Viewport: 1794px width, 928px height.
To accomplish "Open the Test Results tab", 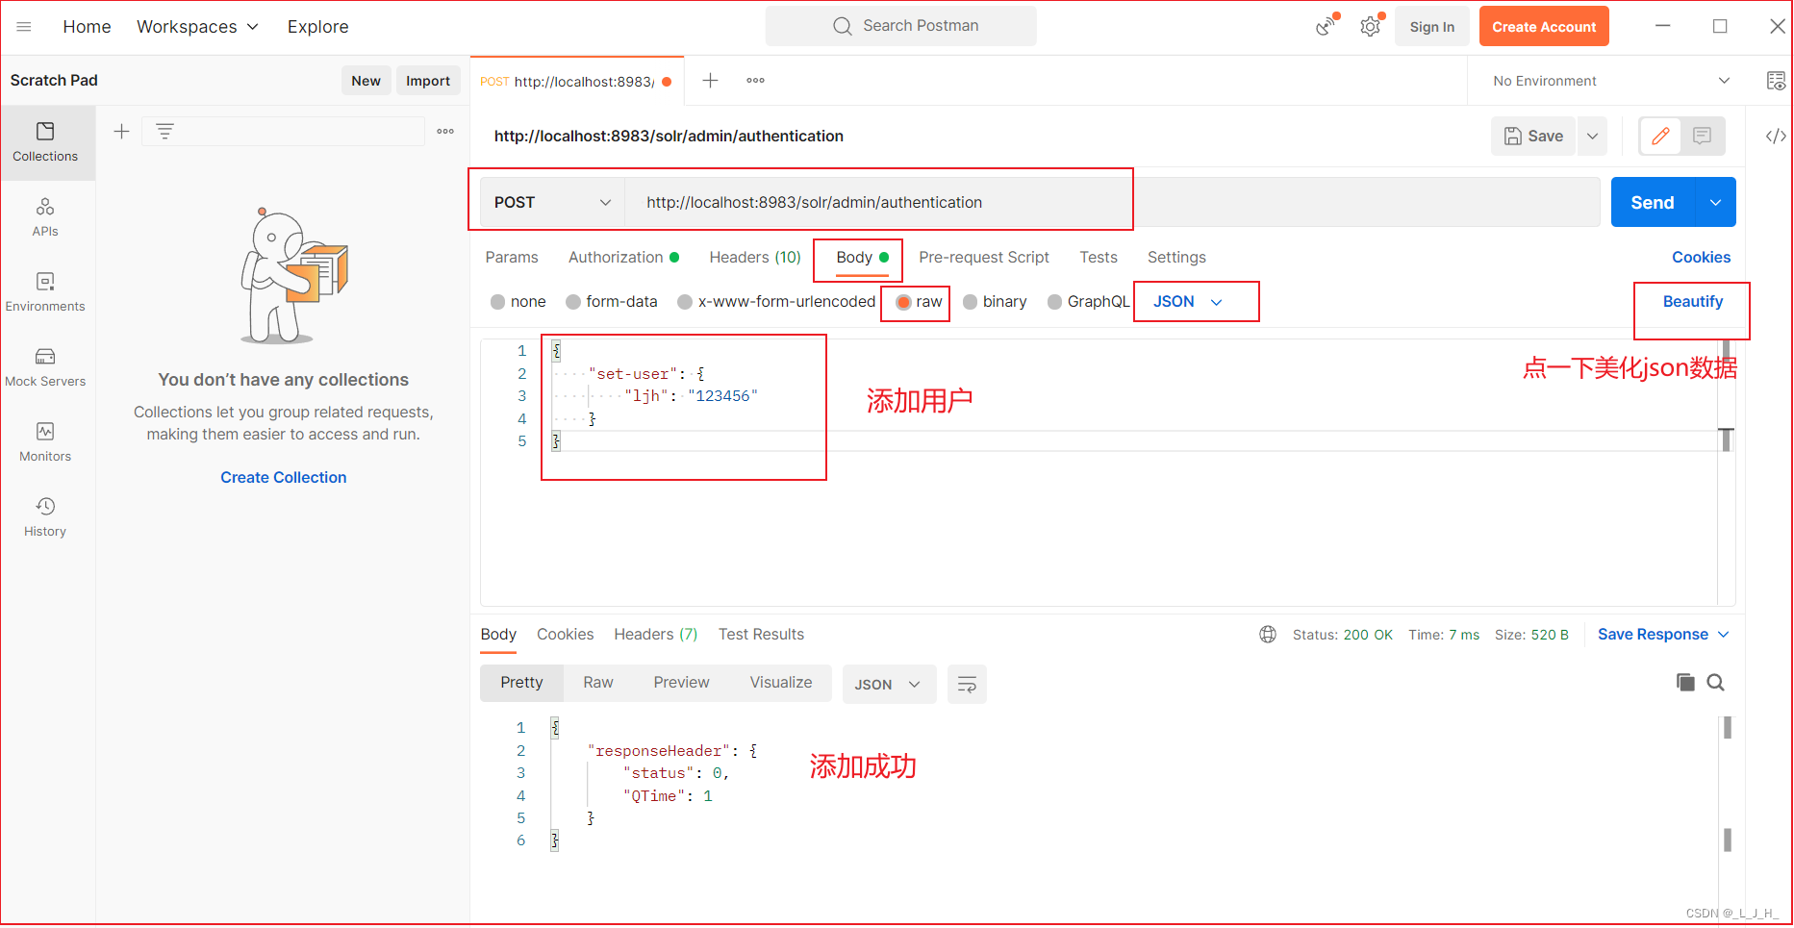I will click(x=761, y=635).
